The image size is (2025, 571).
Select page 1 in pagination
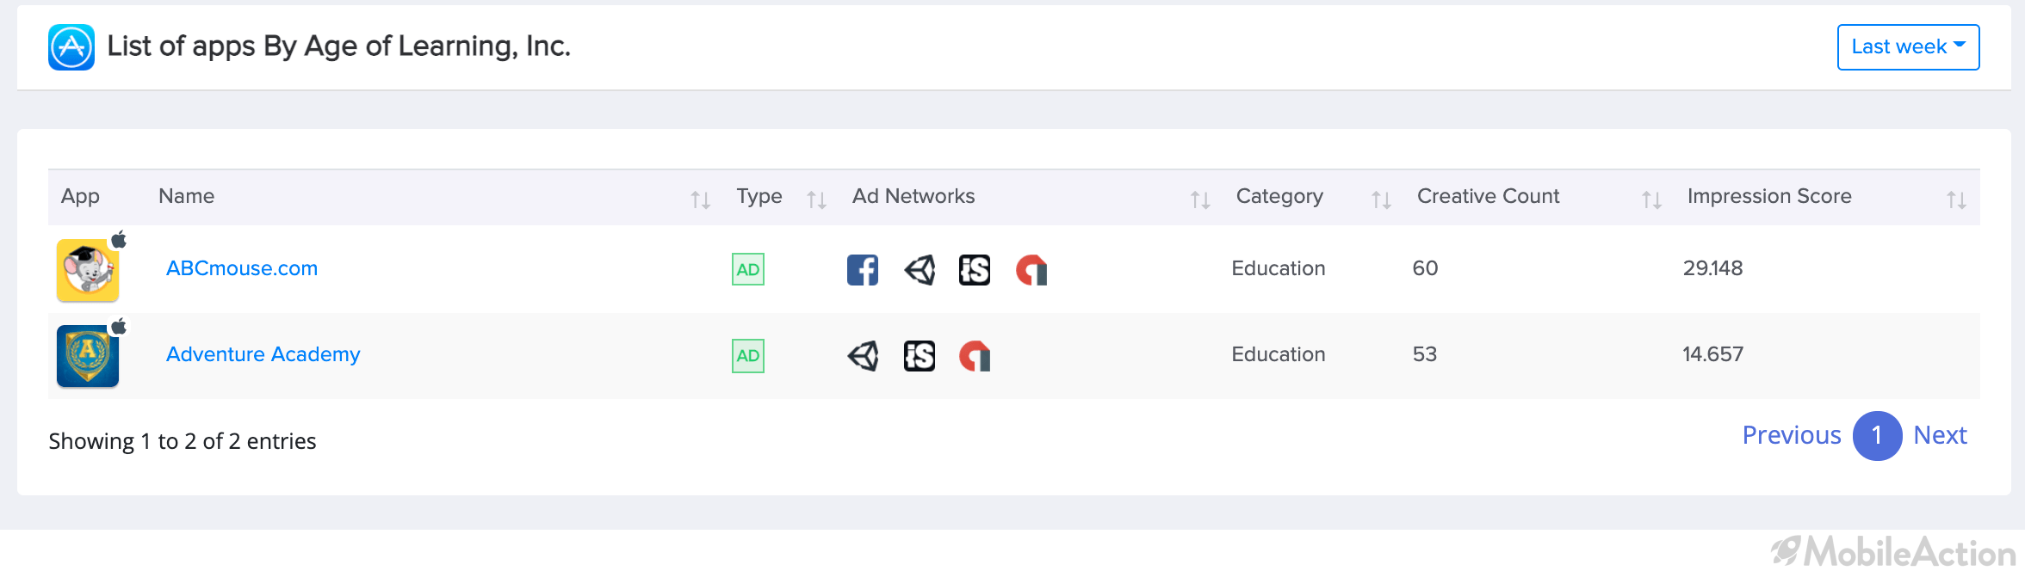tap(1877, 436)
